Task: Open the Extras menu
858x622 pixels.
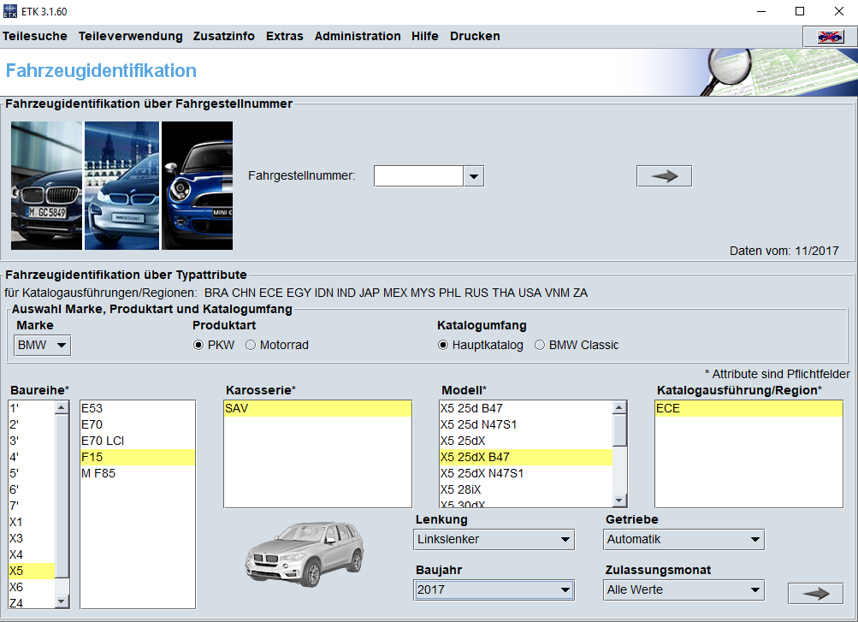Action: coord(284,36)
